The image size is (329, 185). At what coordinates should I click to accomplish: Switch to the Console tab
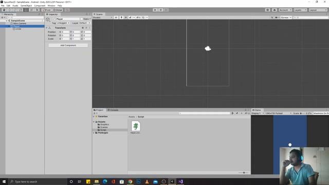pyautogui.click(x=113, y=110)
